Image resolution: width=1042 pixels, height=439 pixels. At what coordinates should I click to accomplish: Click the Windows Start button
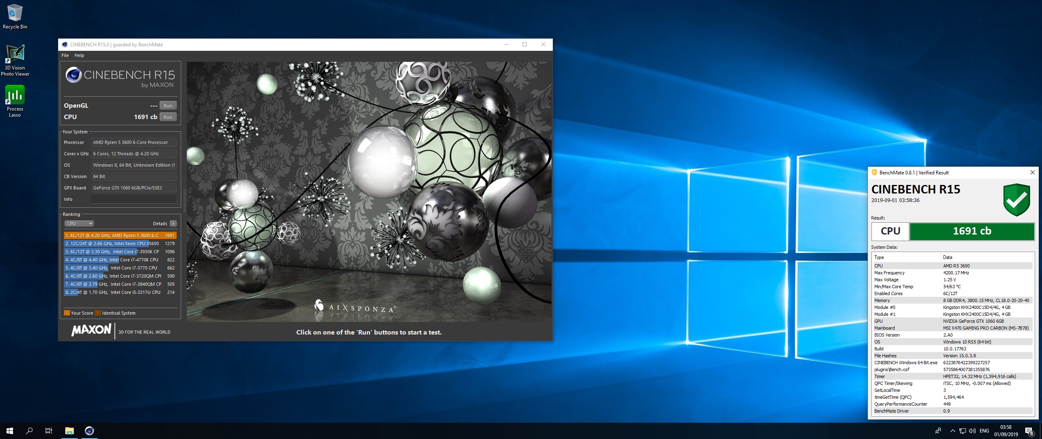(10, 431)
